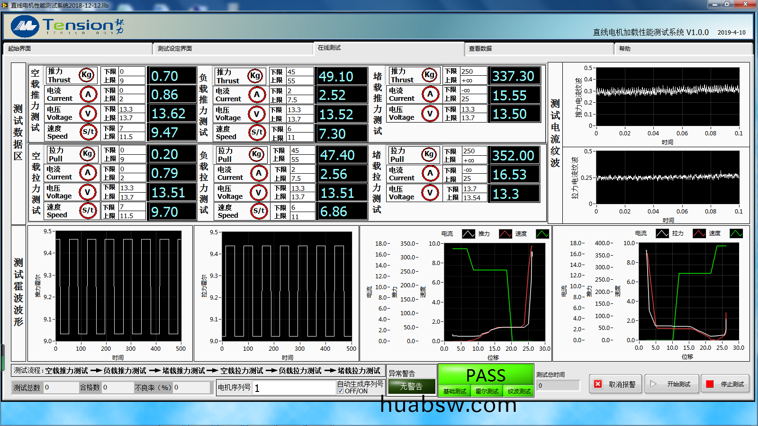This screenshot has height=426, width=758.
Task: Click the 取消报警 button
Action: (615, 384)
